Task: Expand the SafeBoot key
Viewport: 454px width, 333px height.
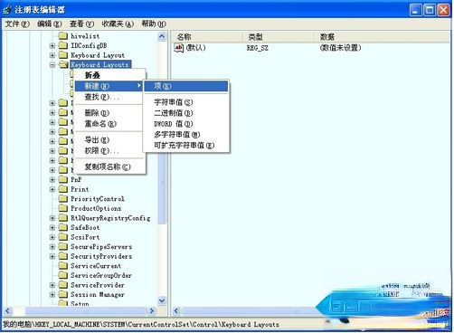Action: click(x=52, y=228)
